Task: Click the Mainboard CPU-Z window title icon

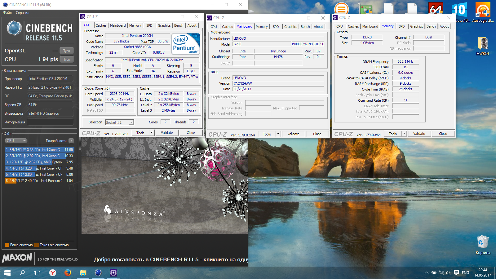Action: 209,18
